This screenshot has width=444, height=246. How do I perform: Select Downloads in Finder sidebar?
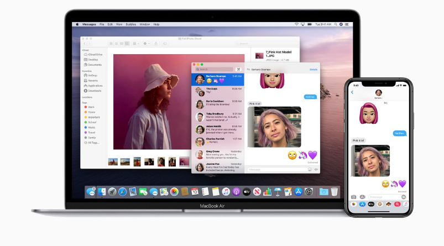(x=92, y=91)
